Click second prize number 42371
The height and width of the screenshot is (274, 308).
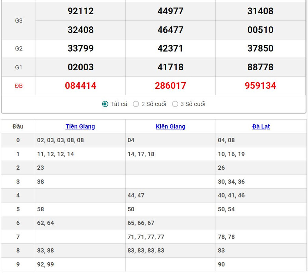[170, 48]
